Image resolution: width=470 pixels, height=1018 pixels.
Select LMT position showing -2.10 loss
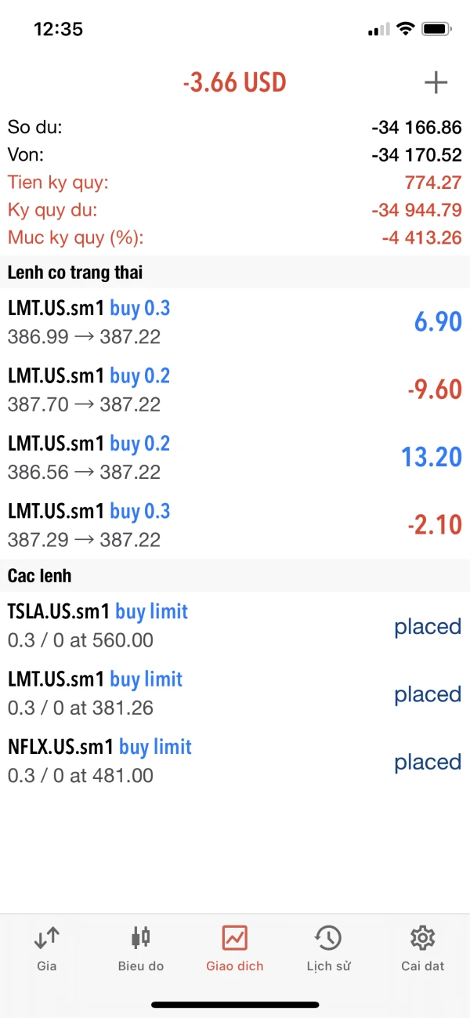(235, 524)
